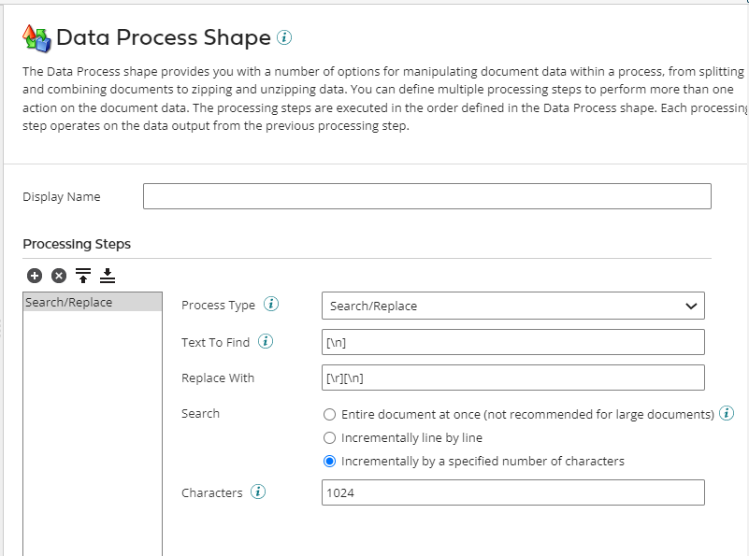
Task: Move selected processing step down
Action: (107, 275)
